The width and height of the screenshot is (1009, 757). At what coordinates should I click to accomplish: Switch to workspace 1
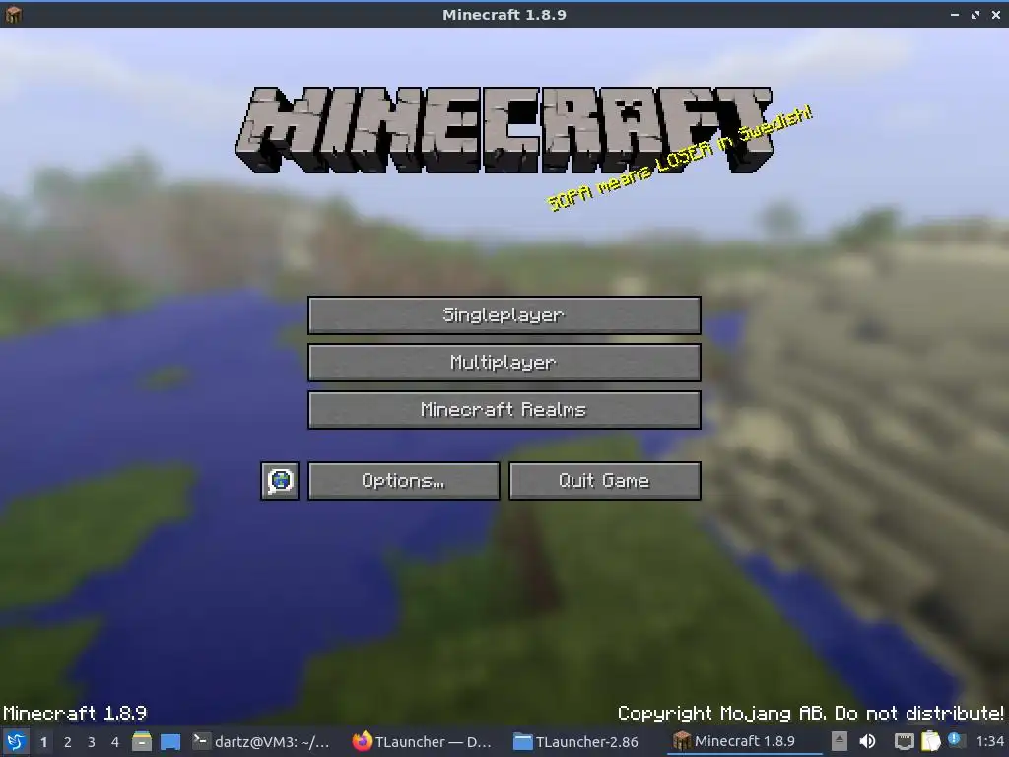pos(43,742)
